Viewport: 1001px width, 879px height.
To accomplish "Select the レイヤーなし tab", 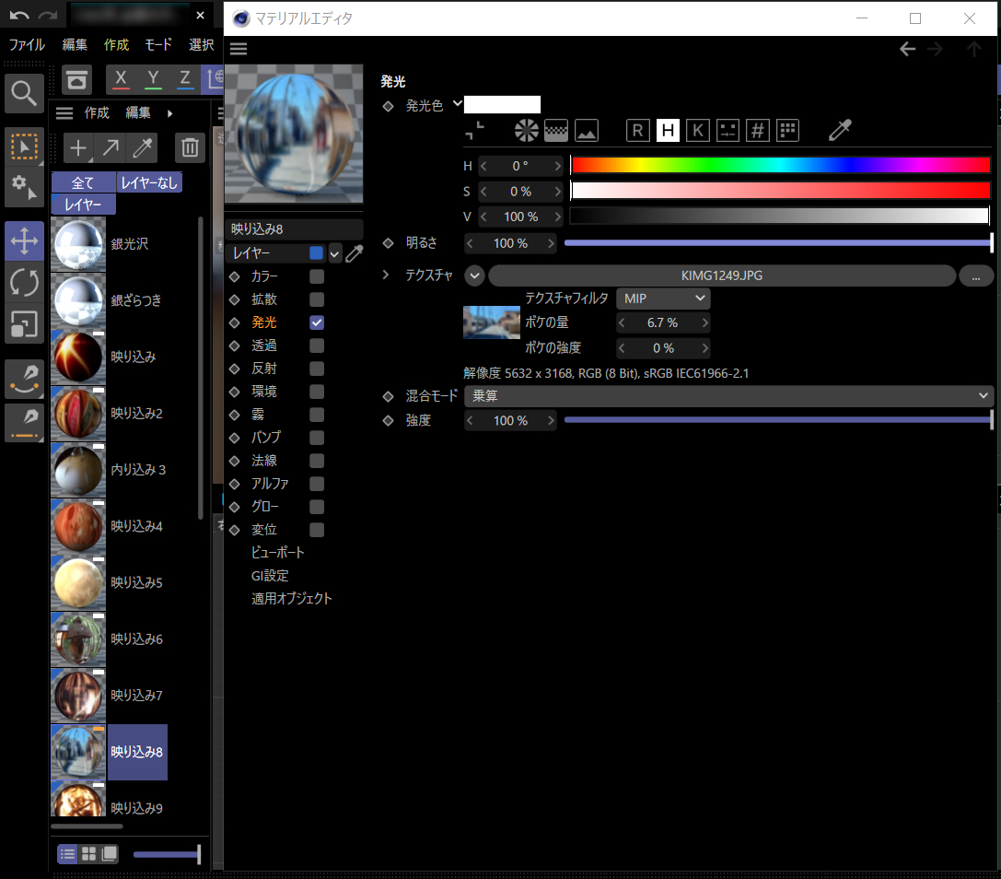I will (x=149, y=182).
